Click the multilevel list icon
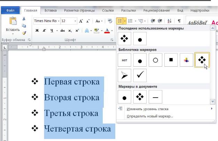 (141, 21)
